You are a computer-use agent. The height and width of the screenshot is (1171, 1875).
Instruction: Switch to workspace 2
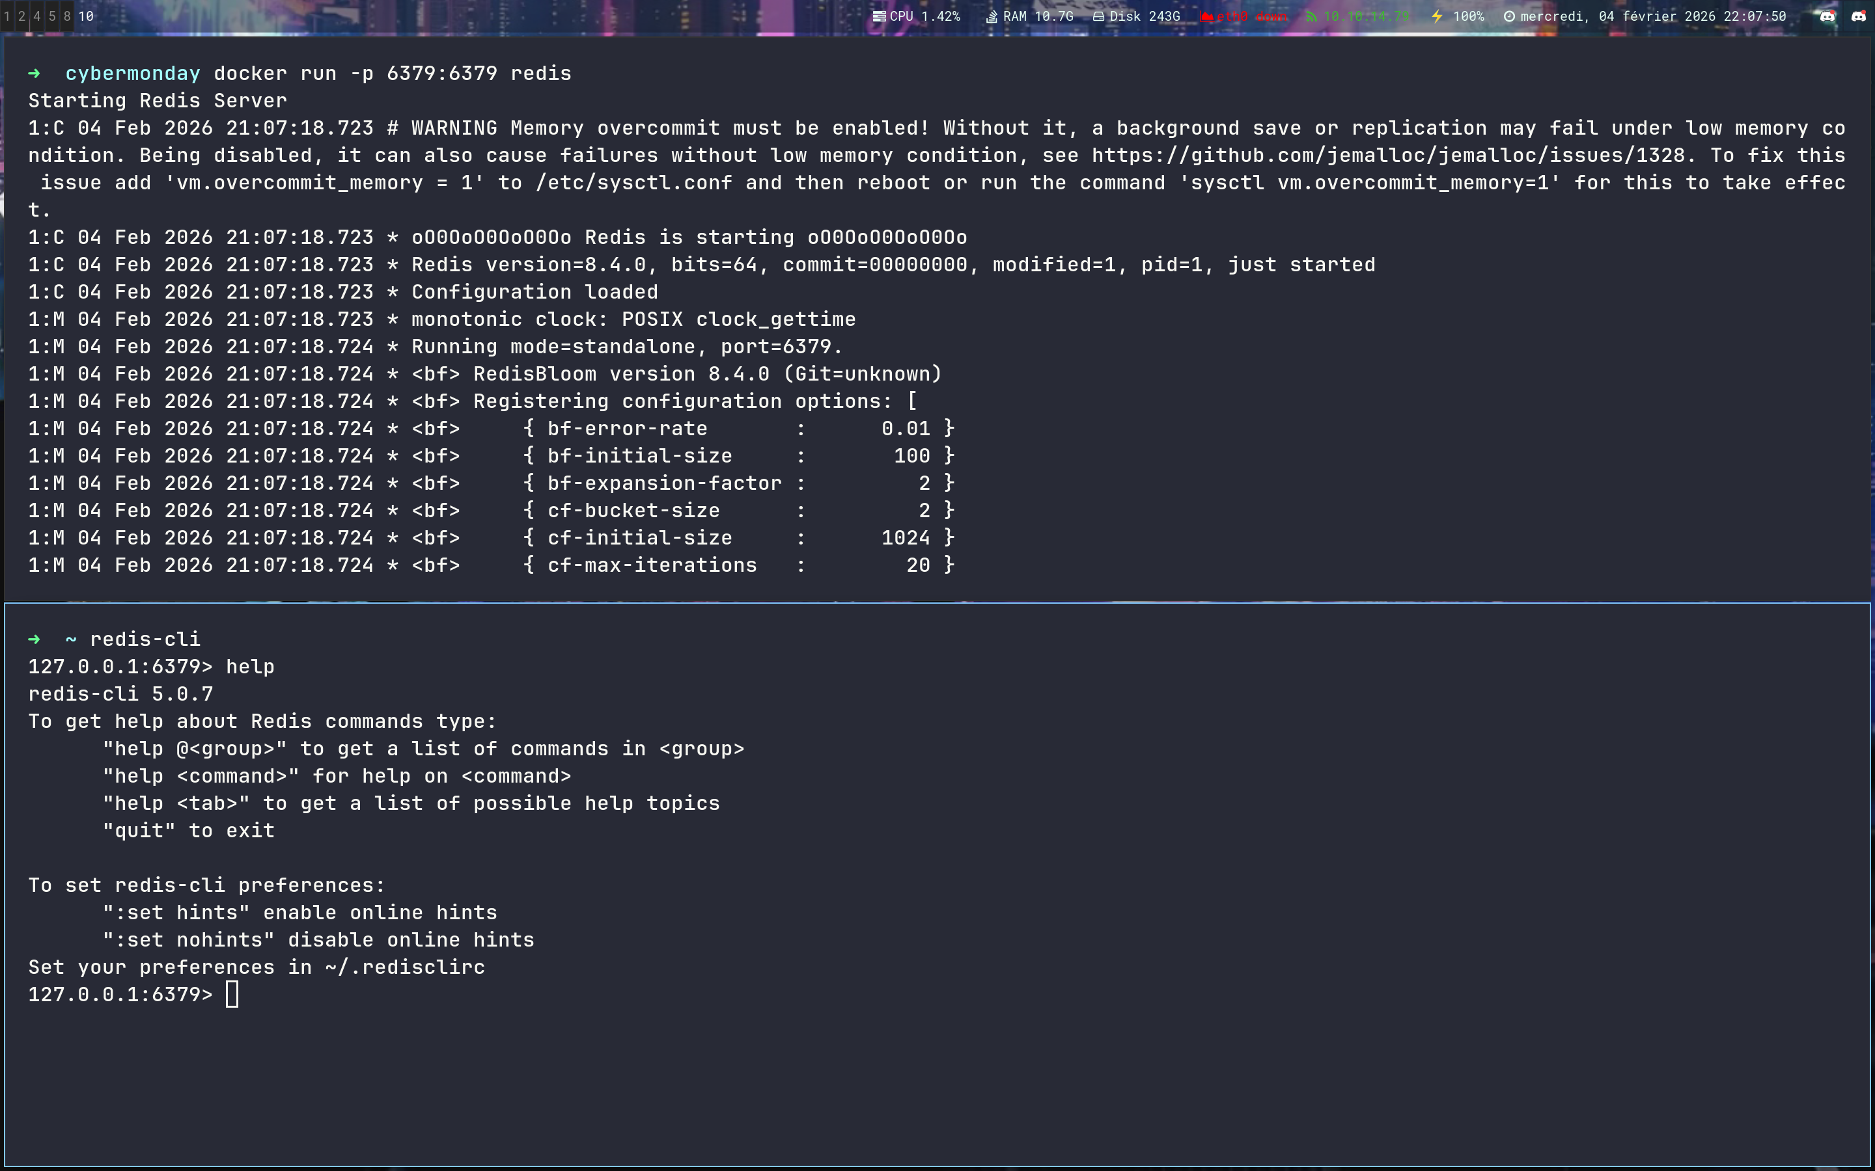[x=21, y=16]
